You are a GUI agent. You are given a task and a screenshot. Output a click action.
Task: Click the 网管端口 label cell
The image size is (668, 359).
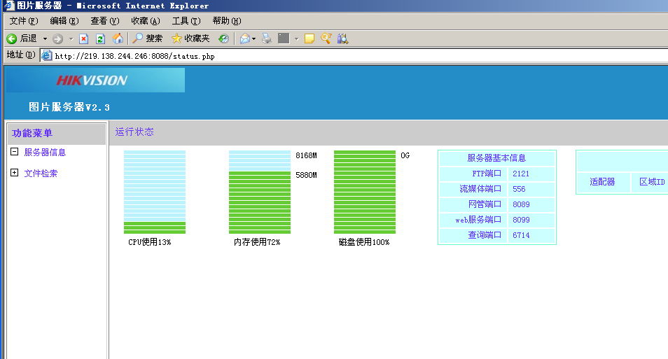coord(474,204)
